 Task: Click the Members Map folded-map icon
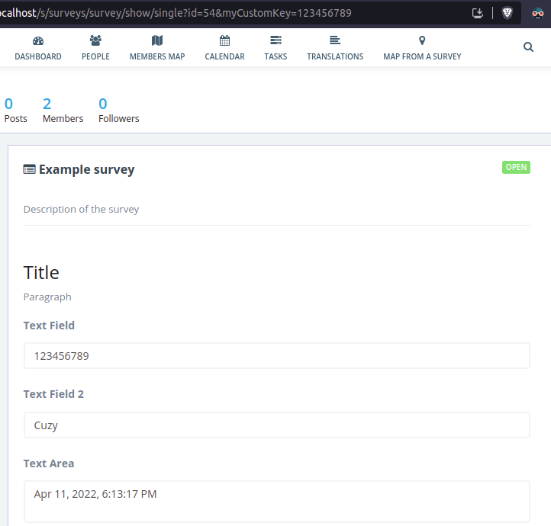157,40
